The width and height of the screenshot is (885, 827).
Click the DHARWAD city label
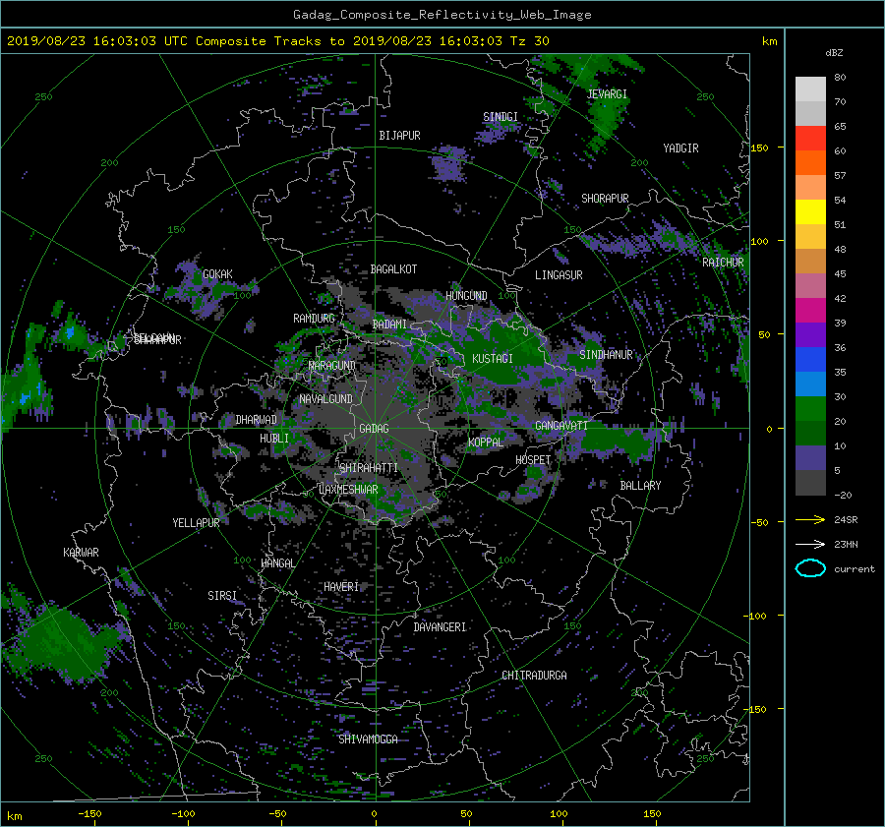point(256,420)
